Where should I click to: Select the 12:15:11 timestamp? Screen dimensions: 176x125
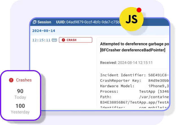click(x=41, y=40)
